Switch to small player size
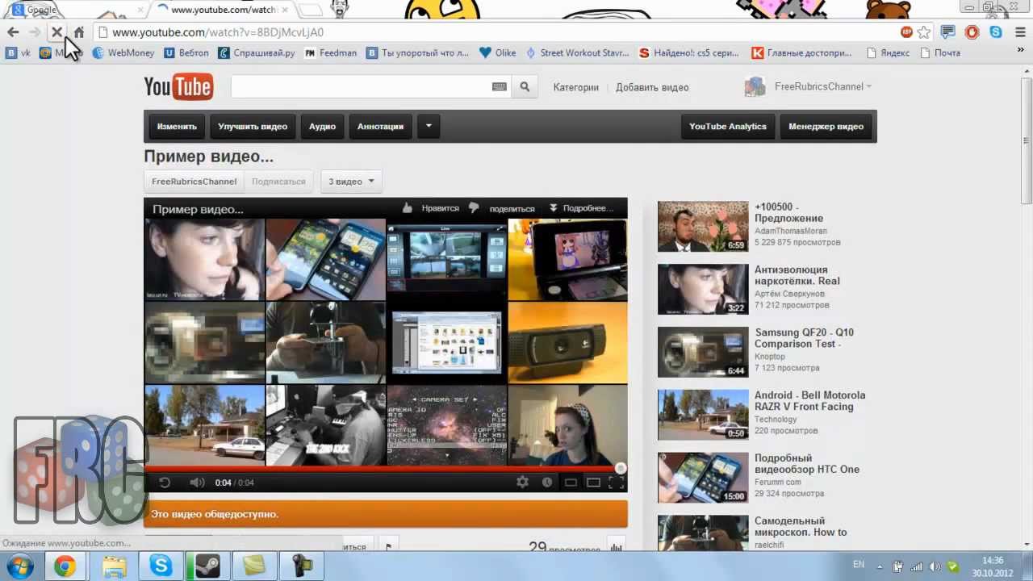 click(571, 483)
